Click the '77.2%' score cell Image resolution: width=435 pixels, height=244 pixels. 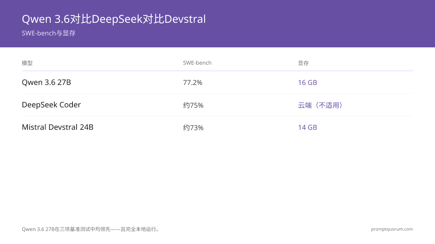(193, 83)
